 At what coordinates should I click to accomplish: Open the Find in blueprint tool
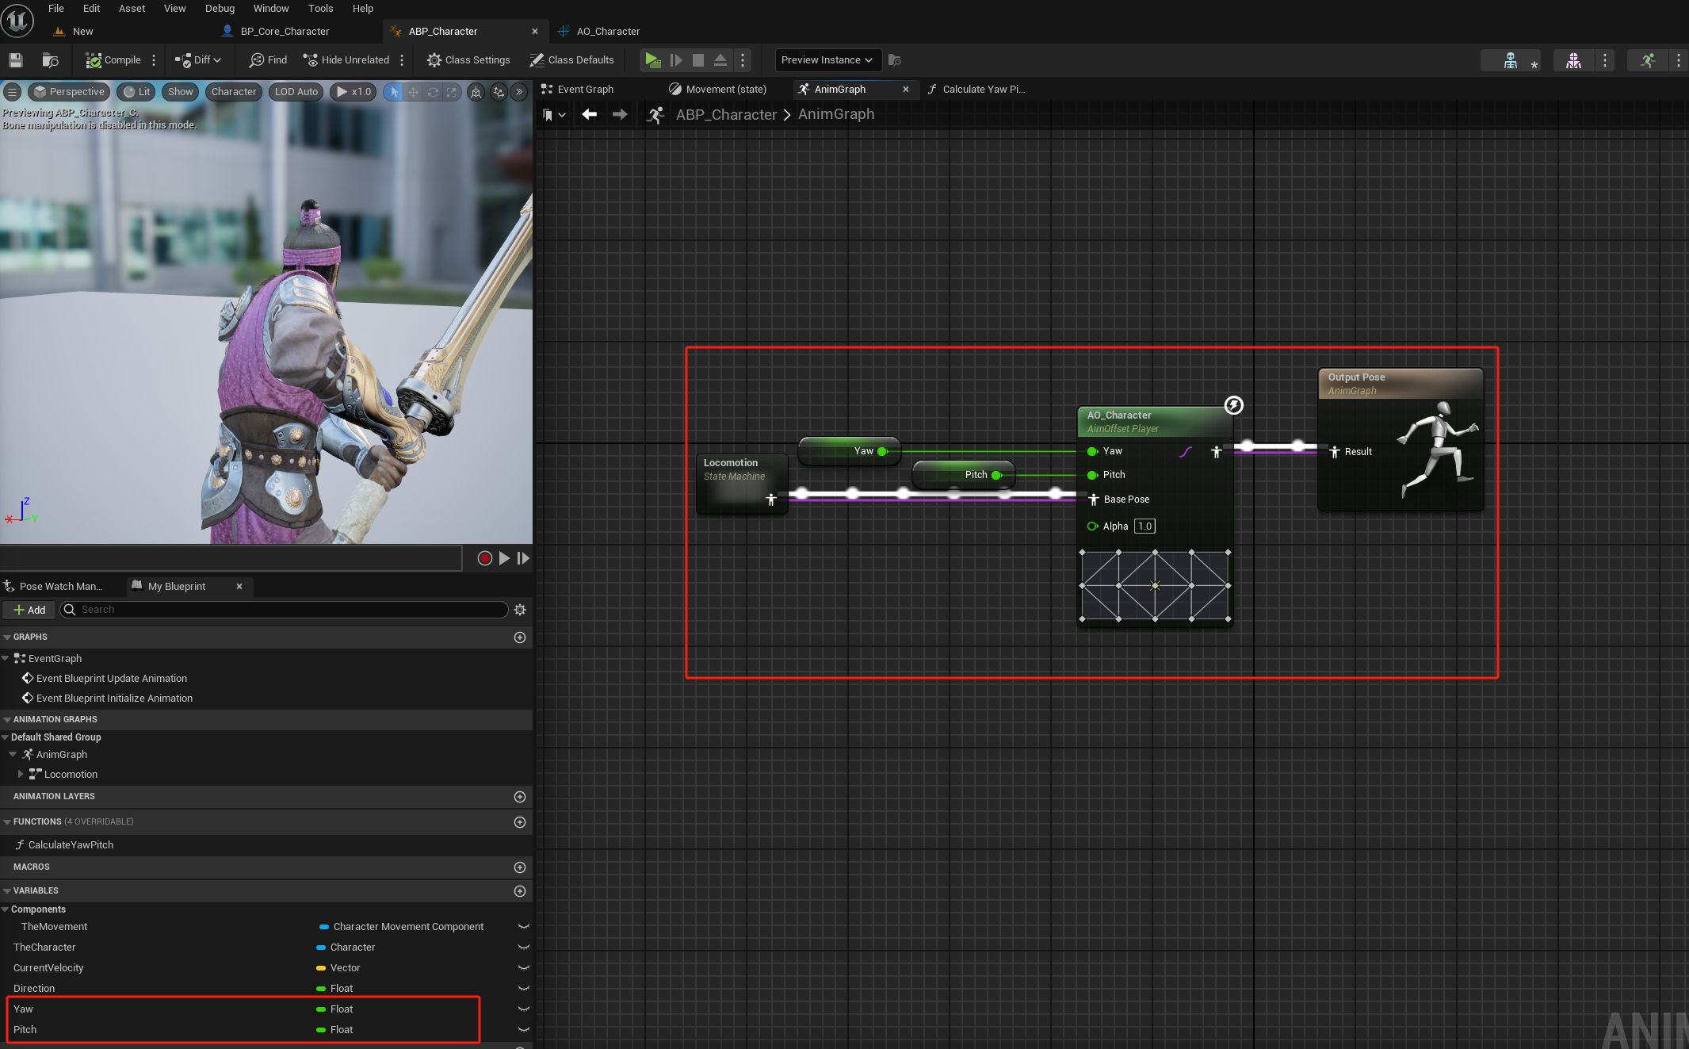coord(268,60)
